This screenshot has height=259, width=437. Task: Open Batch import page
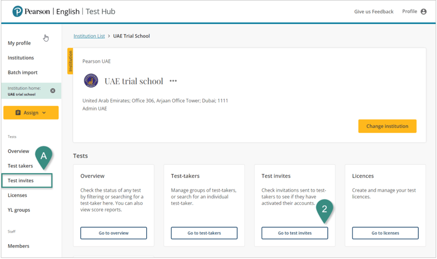[23, 73]
